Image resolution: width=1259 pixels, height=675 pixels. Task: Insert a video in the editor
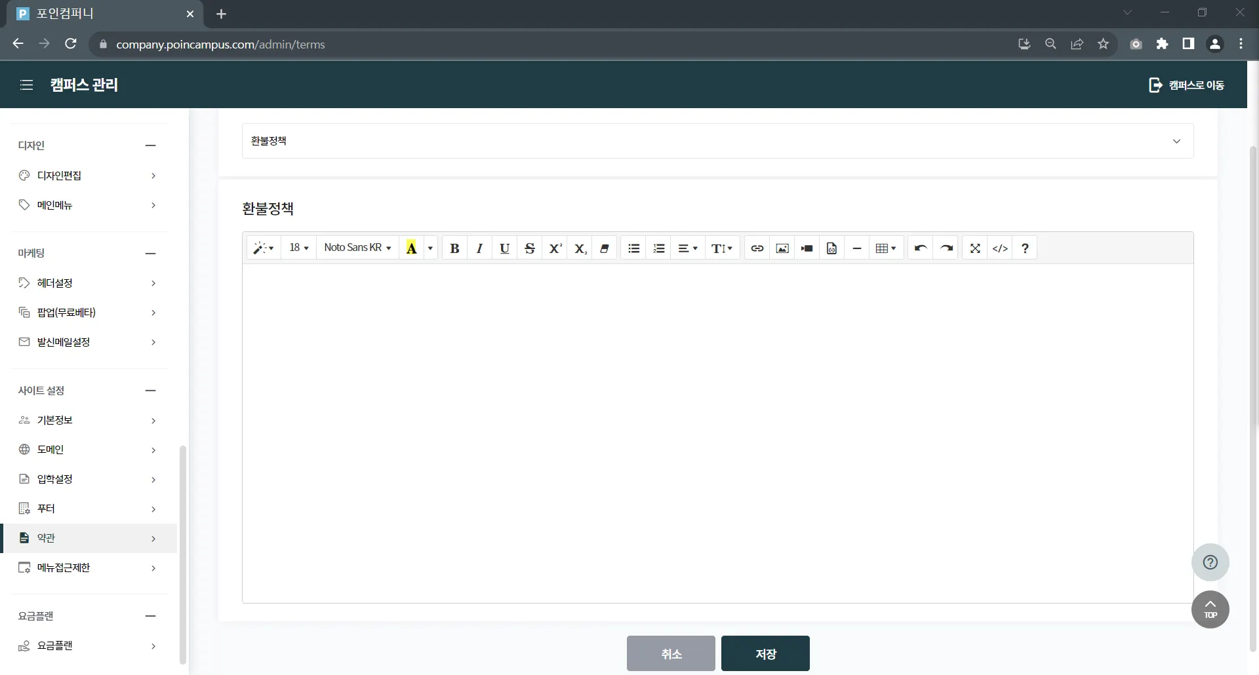[807, 248]
